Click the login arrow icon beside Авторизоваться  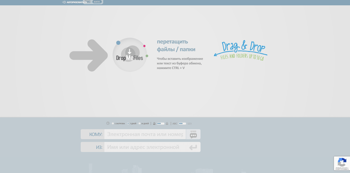(64, 2)
